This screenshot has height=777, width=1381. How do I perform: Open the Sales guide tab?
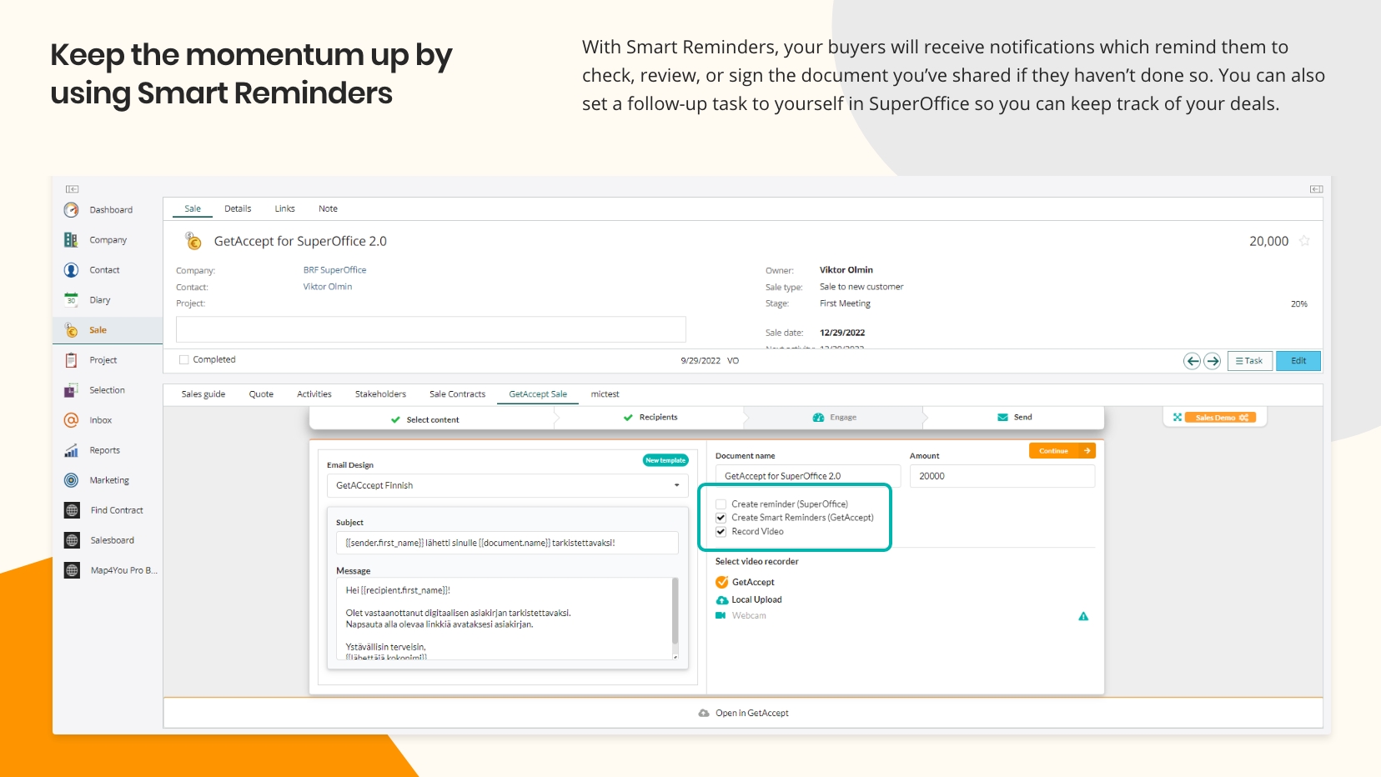[203, 394]
